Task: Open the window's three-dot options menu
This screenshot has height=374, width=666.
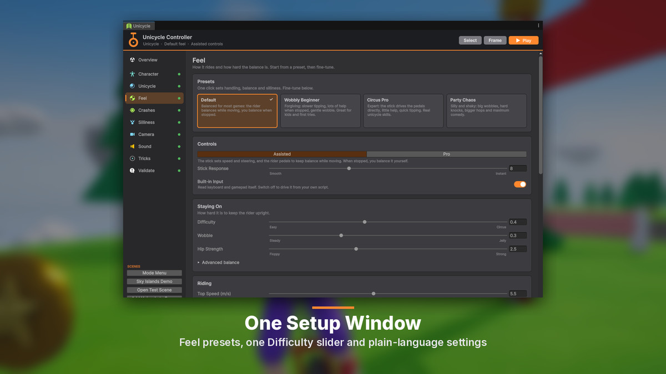Action: pos(538,25)
